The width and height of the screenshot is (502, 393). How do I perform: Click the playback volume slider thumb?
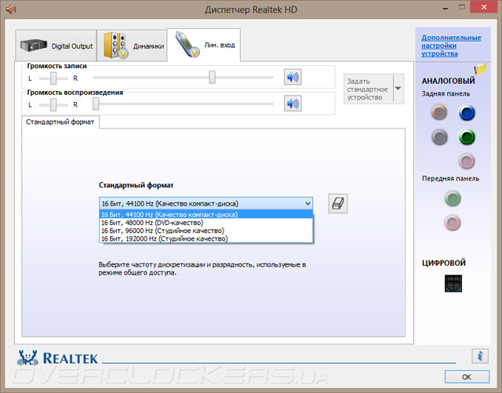pos(96,104)
